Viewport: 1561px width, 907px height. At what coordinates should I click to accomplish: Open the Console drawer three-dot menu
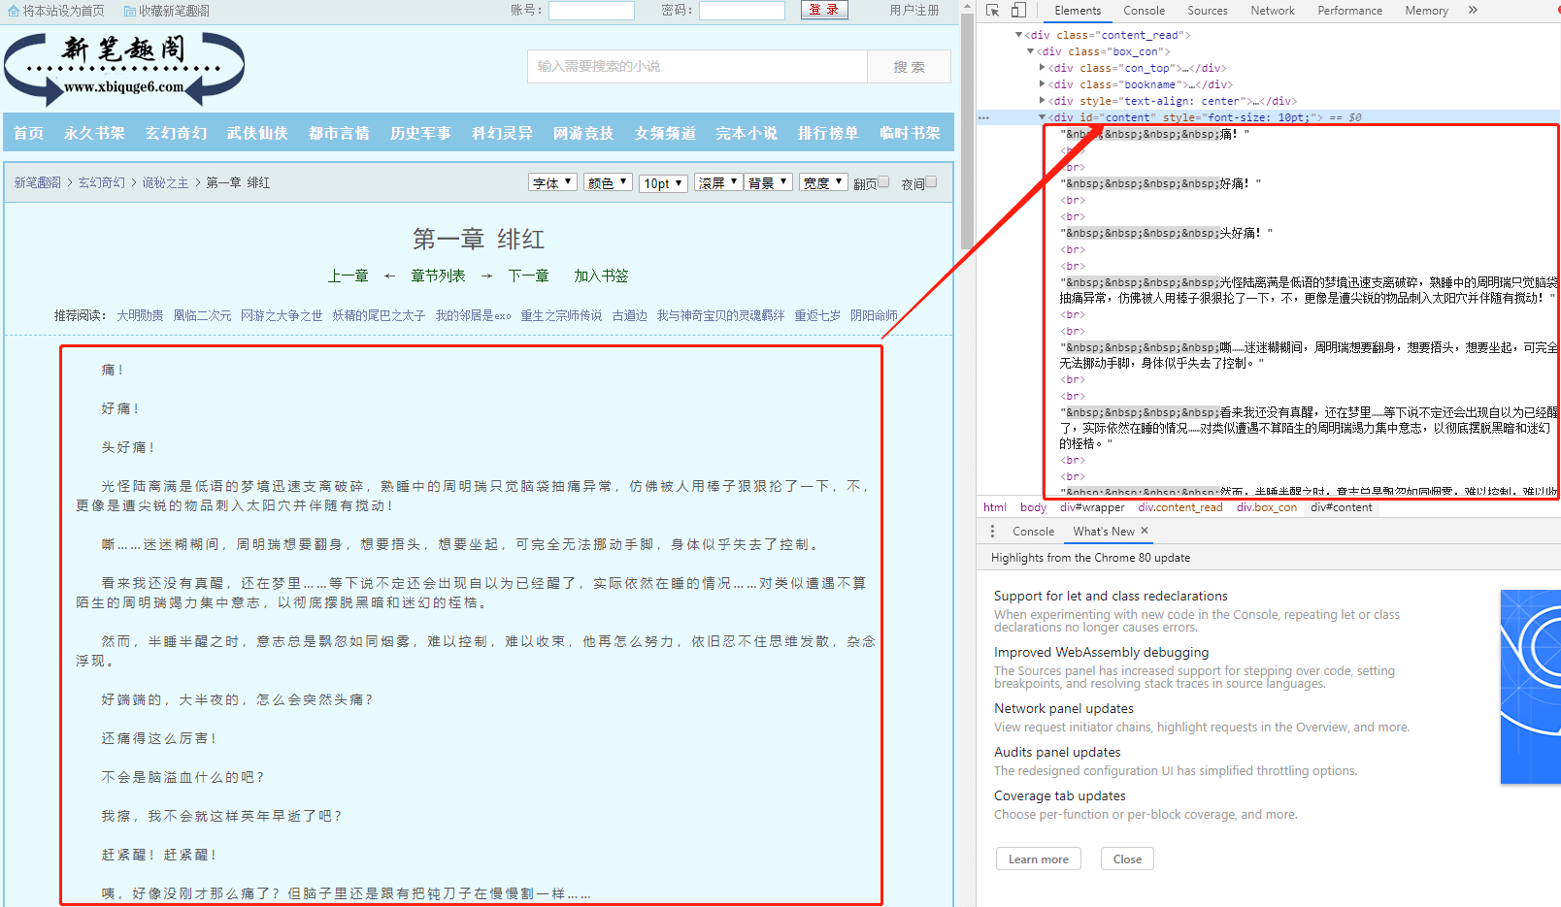pyautogui.click(x=991, y=531)
